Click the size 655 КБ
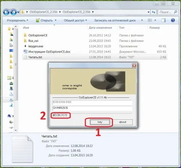181x168 pixels. (x=161, y=52)
